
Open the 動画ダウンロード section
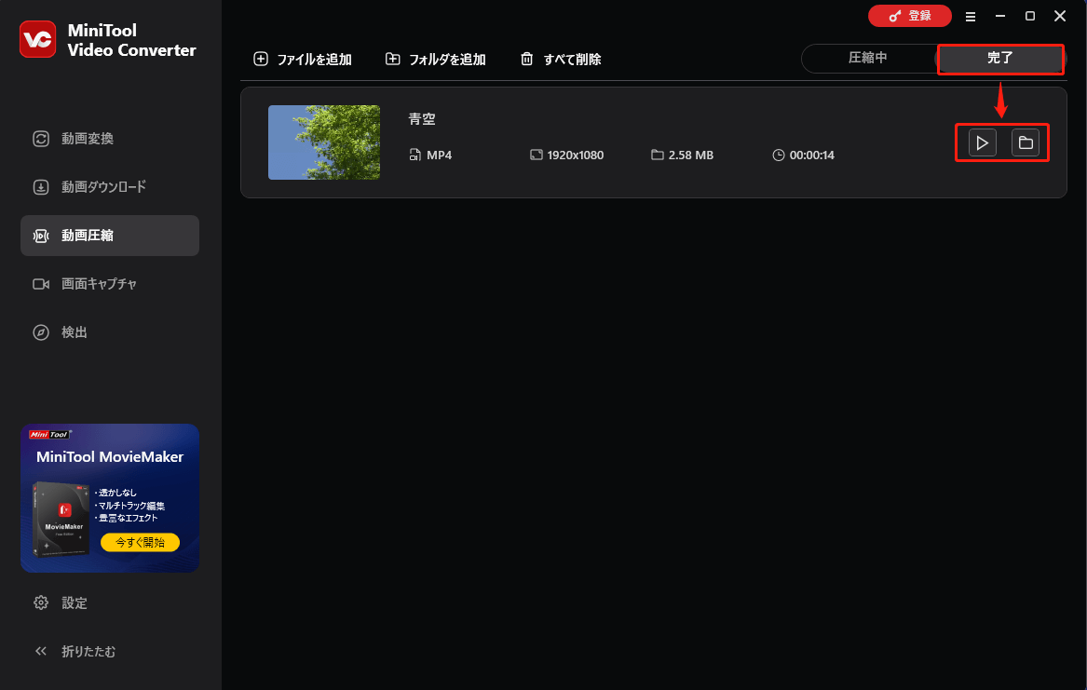click(x=110, y=187)
